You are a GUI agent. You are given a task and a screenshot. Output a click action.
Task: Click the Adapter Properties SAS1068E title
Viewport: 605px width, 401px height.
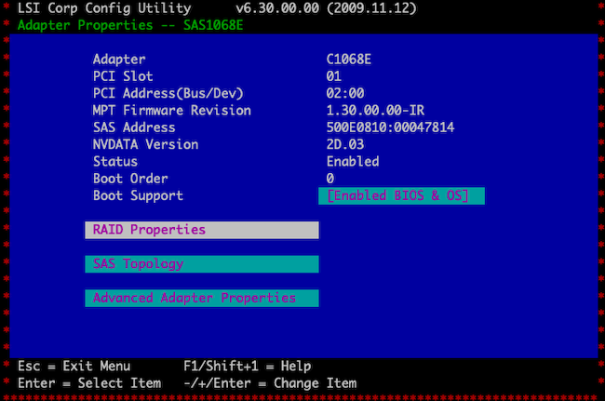tap(130, 25)
